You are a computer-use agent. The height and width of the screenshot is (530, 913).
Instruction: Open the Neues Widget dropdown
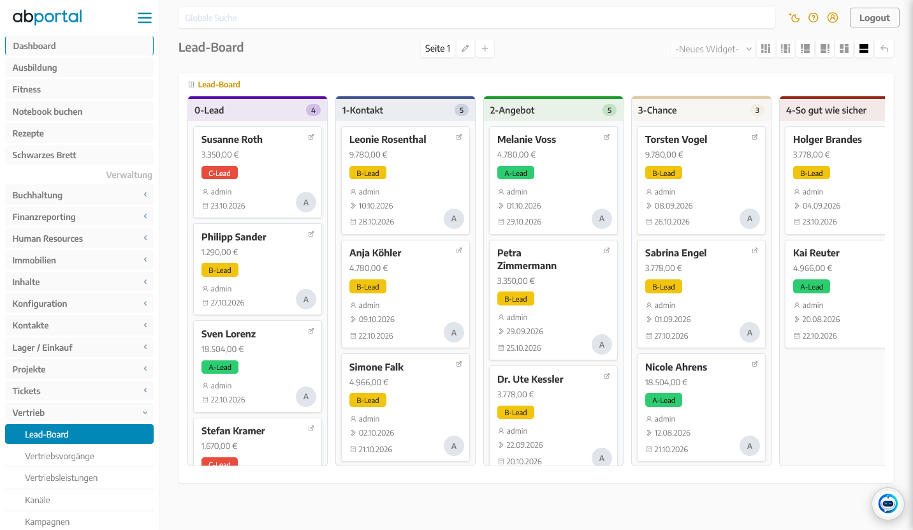(713, 49)
